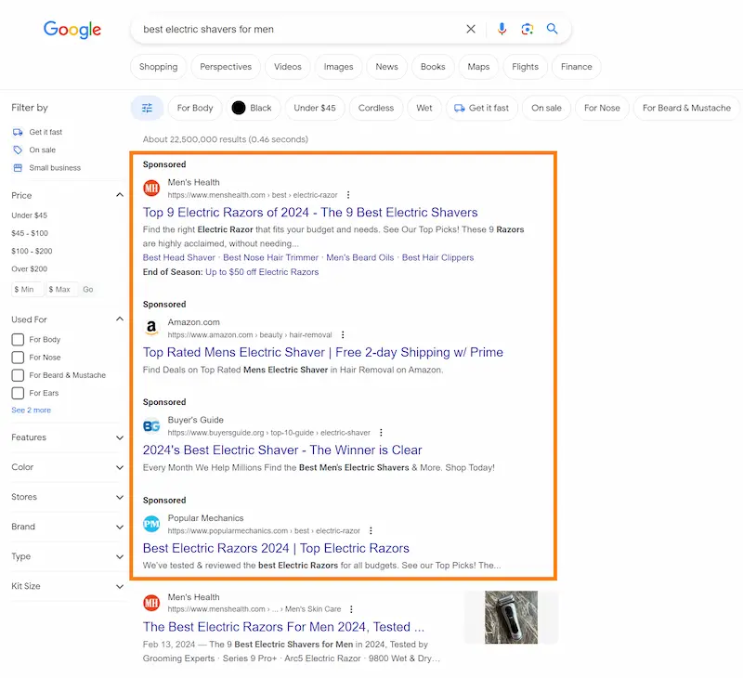Clear the search query with X icon
Screen dimensions: 743x678
[x=471, y=29]
